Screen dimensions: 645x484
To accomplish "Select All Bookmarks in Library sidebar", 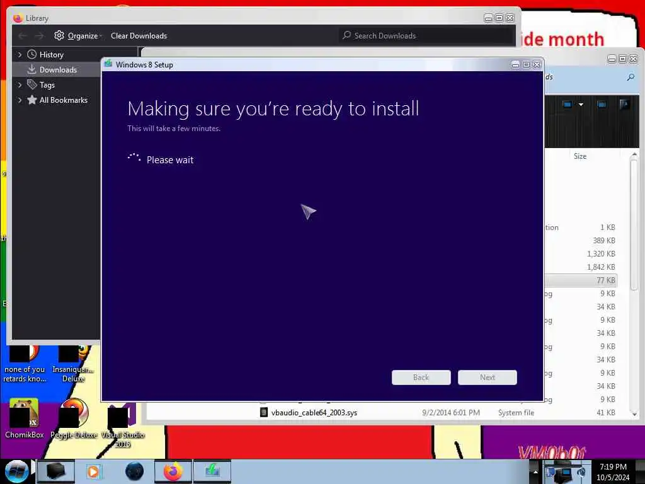I will click(64, 100).
